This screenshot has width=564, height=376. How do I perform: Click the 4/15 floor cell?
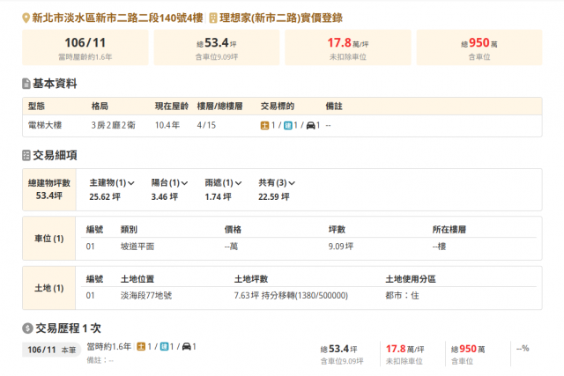click(206, 125)
